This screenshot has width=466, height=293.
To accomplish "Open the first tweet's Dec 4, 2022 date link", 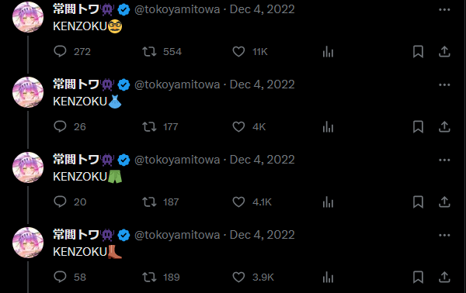I will pyautogui.click(x=263, y=9).
